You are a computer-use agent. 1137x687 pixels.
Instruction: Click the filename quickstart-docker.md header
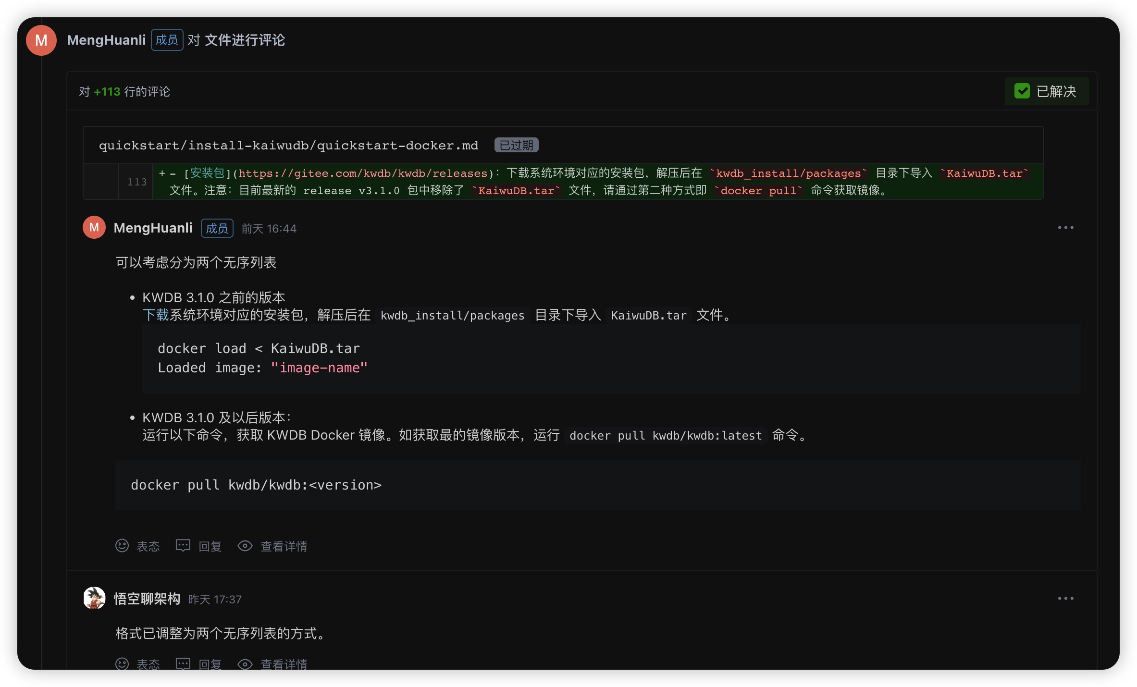coord(288,145)
